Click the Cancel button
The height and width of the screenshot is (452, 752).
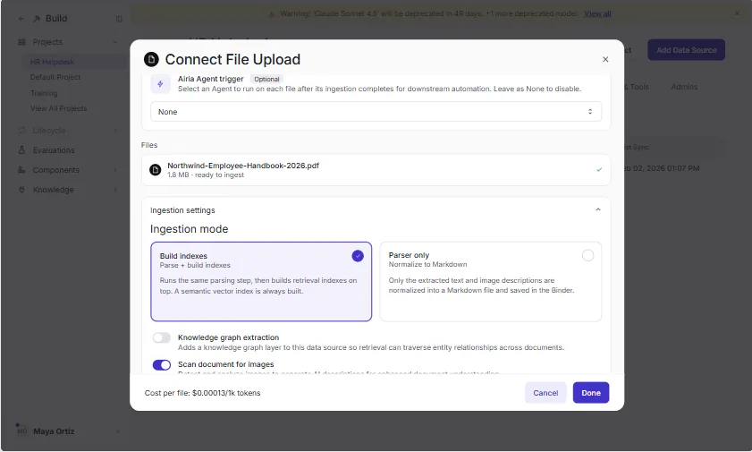[x=545, y=393]
